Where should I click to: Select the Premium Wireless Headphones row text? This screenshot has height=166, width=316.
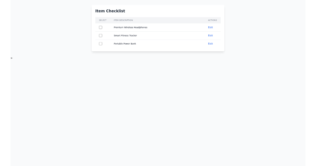tap(130, 27)
